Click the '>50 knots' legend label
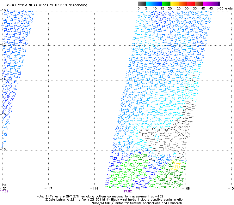The image size is (234, 205). [x=225, y=9]
